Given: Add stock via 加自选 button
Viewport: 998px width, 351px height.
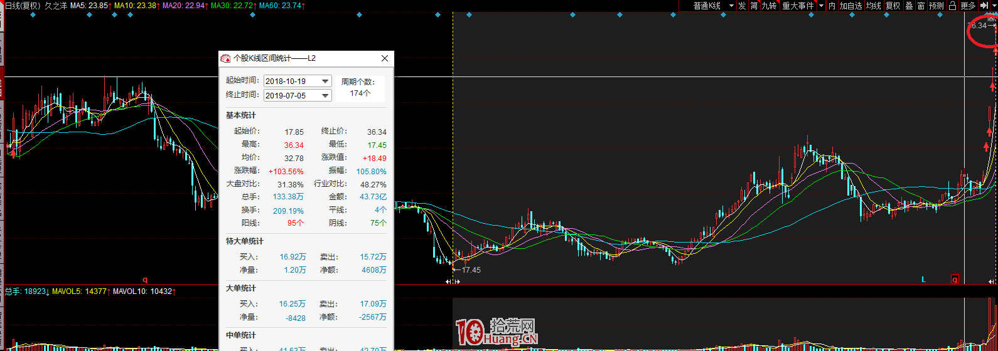Looking at the screenshot, I should pos(850,6).
